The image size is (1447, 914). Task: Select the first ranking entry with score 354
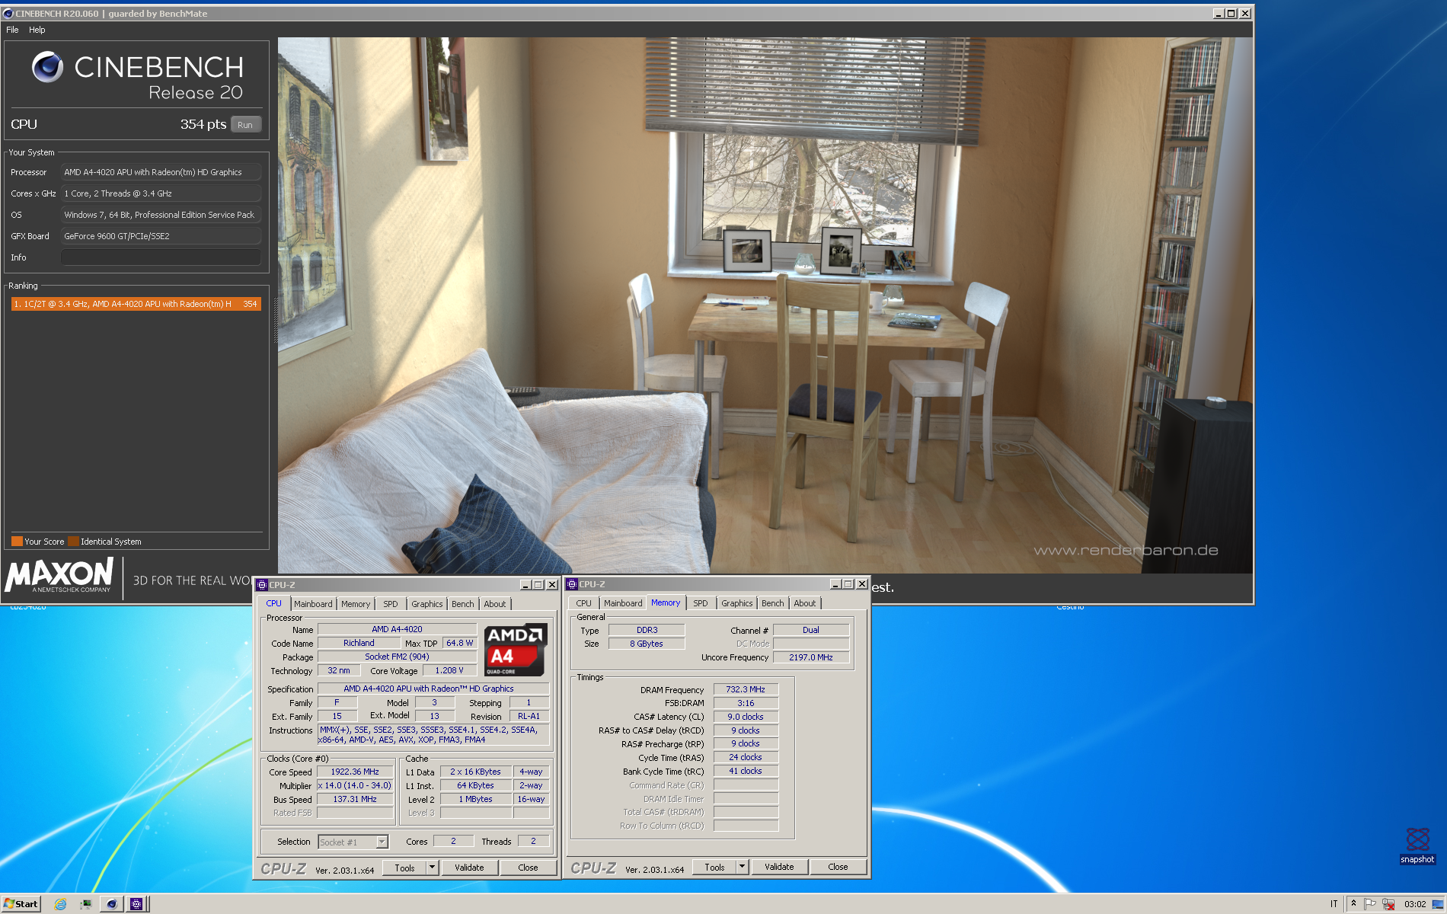click(x=136, y=304)
